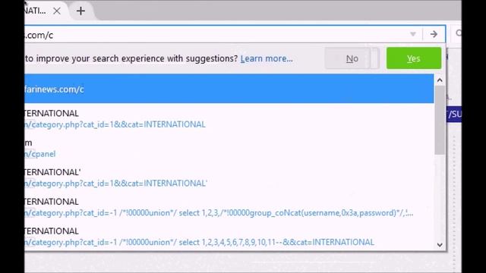
Task: Switch to the NATI... browser tab
Action: [x=36, y=11]
